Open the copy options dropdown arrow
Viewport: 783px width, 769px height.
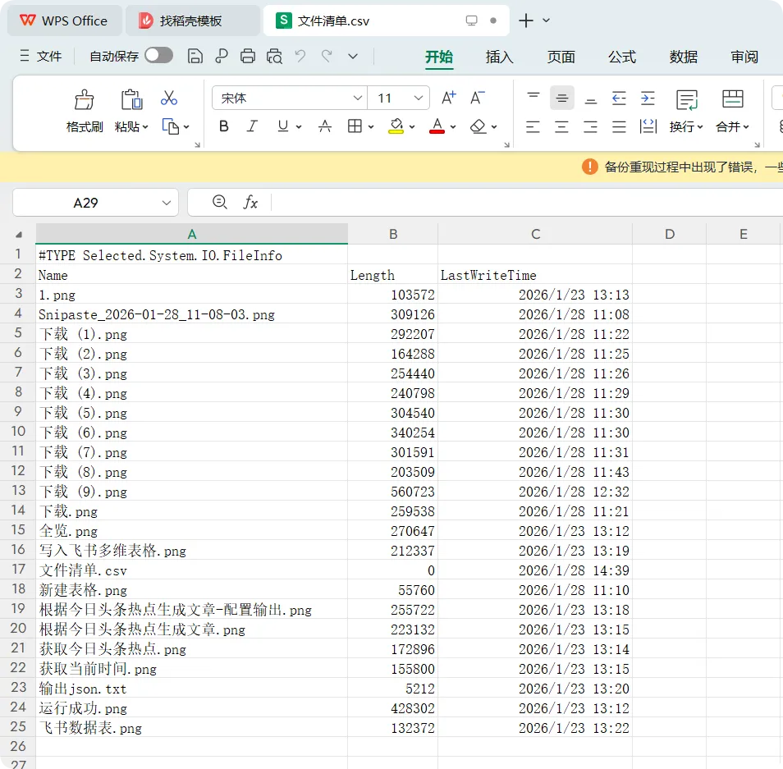point(186,127)
